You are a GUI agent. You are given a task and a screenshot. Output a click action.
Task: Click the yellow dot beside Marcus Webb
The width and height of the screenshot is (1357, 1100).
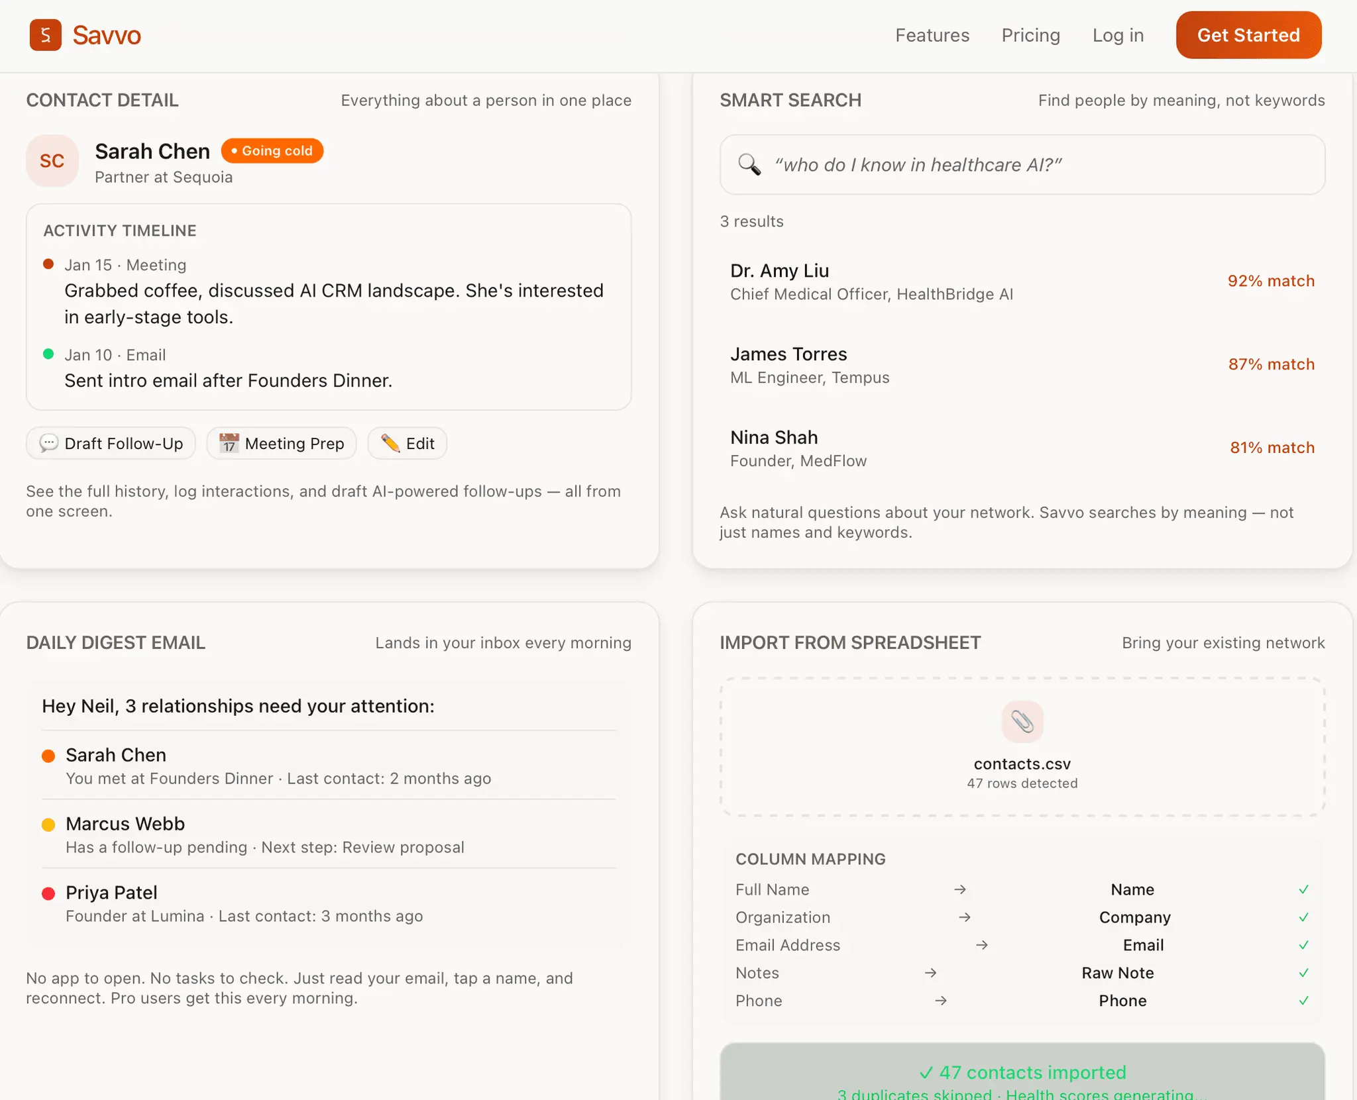48,825
